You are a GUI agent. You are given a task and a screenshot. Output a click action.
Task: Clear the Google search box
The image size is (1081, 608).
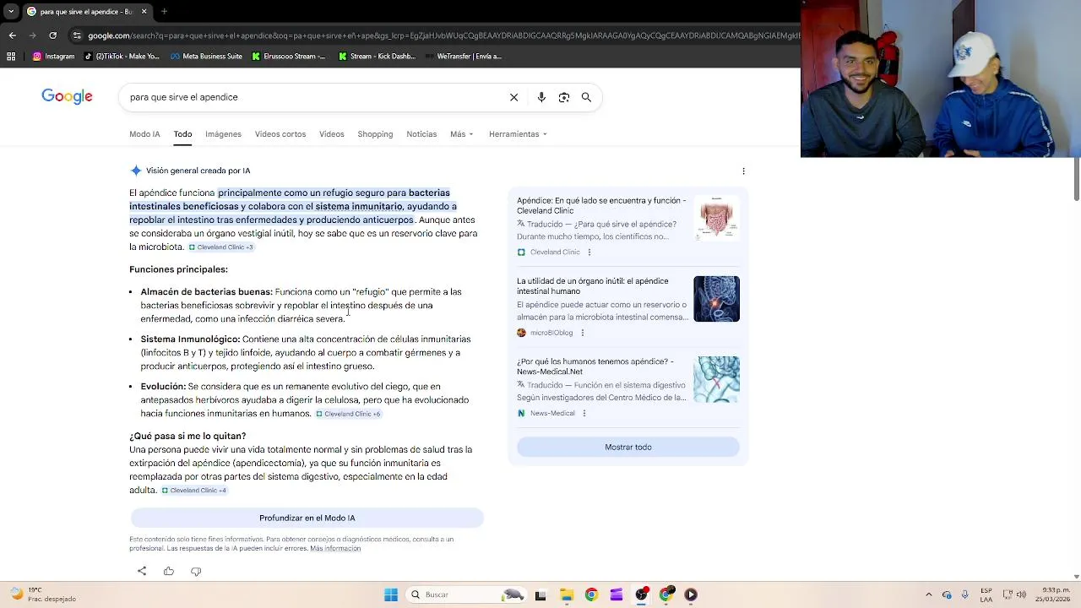pos(513,97)
